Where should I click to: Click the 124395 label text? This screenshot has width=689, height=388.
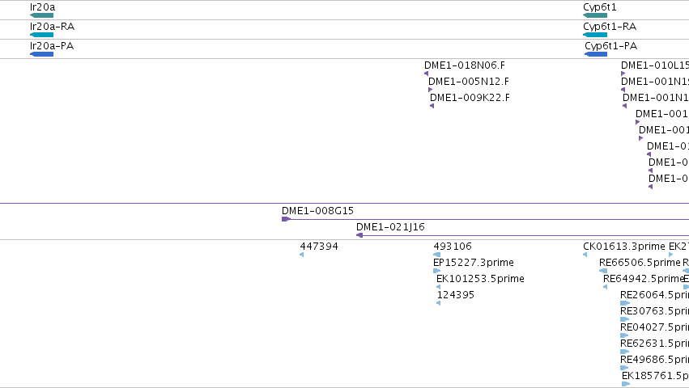click(x=456, y=295)
